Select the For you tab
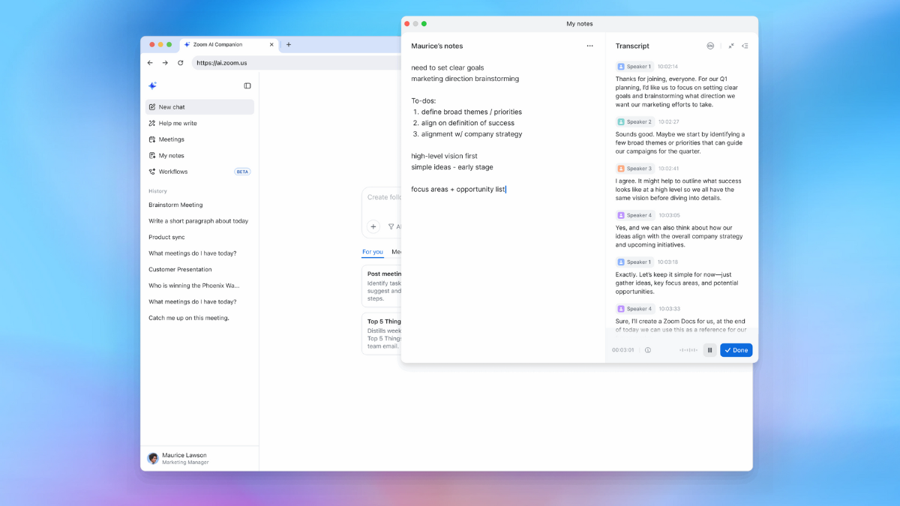 point(372,252)
